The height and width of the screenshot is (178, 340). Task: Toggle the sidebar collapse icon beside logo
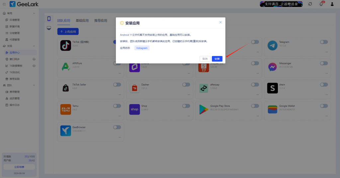tap(4, 4)
